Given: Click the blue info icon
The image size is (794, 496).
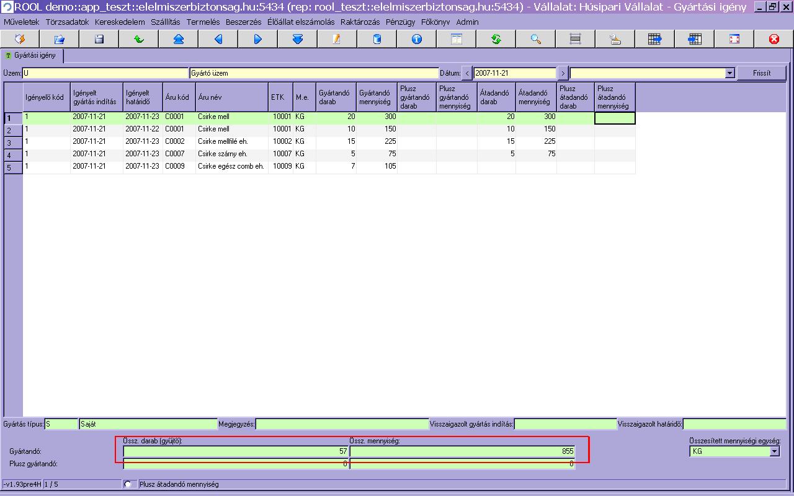Looking at the screenshot, I should pos(417,39).
